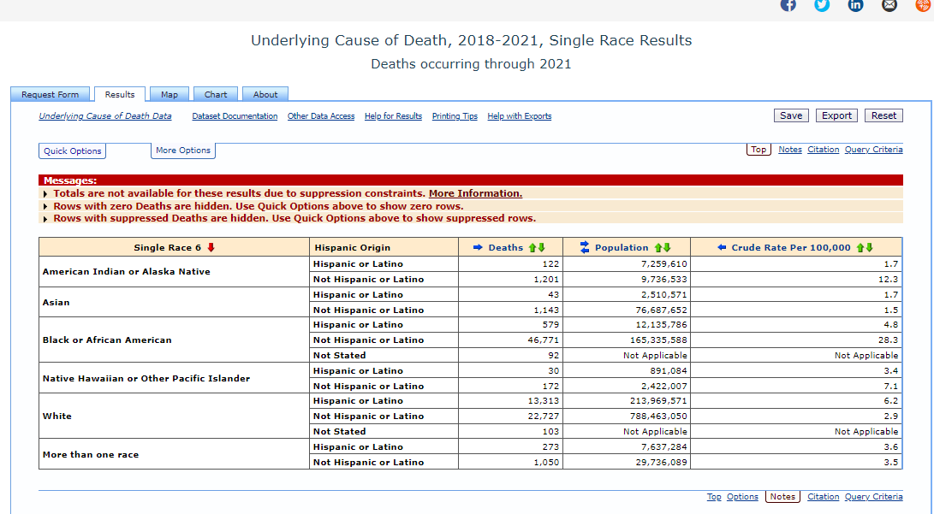Click Query Criteria link in bottom navigation
The height and width of the screenshot is (514, 934).
pyautogui.click(x=874, y=497)
